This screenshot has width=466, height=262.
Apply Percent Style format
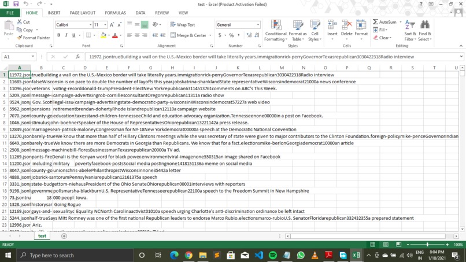tap(231, 35)
